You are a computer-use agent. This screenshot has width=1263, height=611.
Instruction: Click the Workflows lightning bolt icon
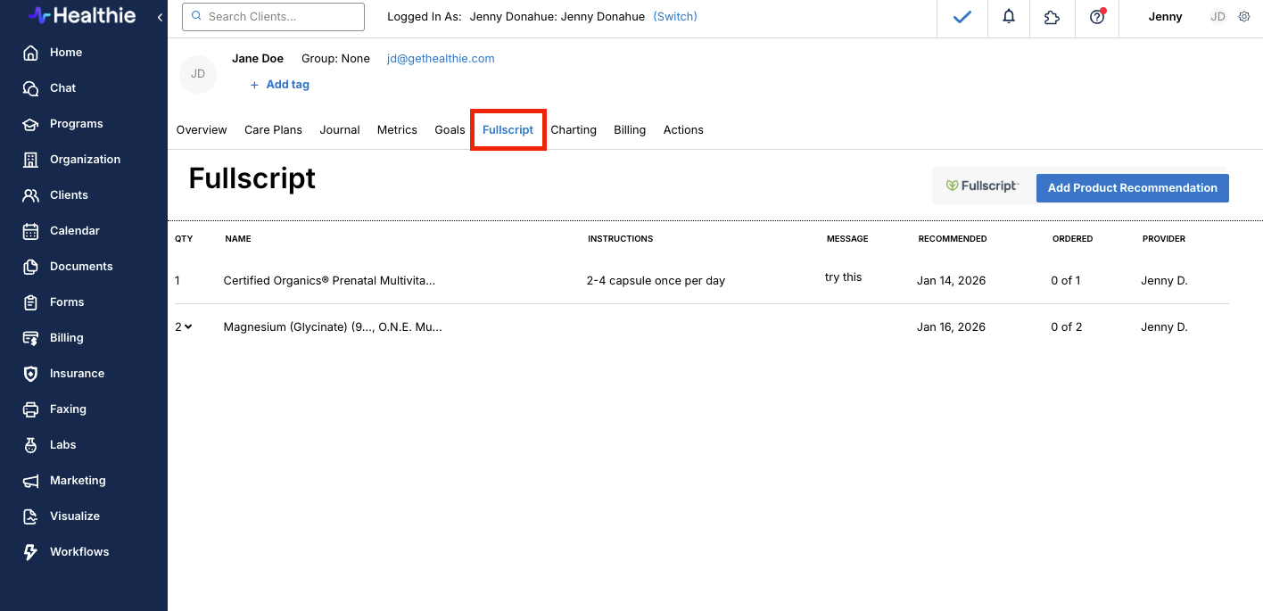point(30,552)
